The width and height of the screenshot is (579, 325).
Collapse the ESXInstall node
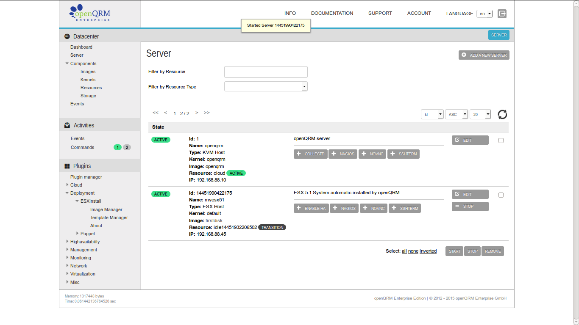(77, 201)
